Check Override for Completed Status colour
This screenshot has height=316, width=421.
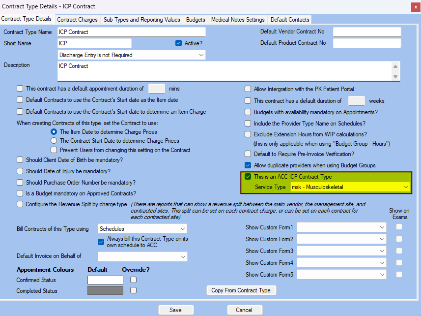point(133,290)
